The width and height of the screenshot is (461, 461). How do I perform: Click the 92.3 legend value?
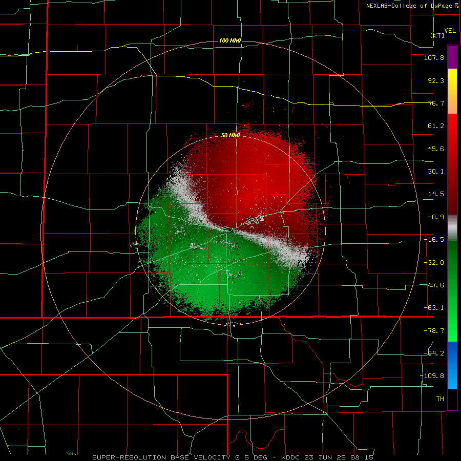point(436,80)
